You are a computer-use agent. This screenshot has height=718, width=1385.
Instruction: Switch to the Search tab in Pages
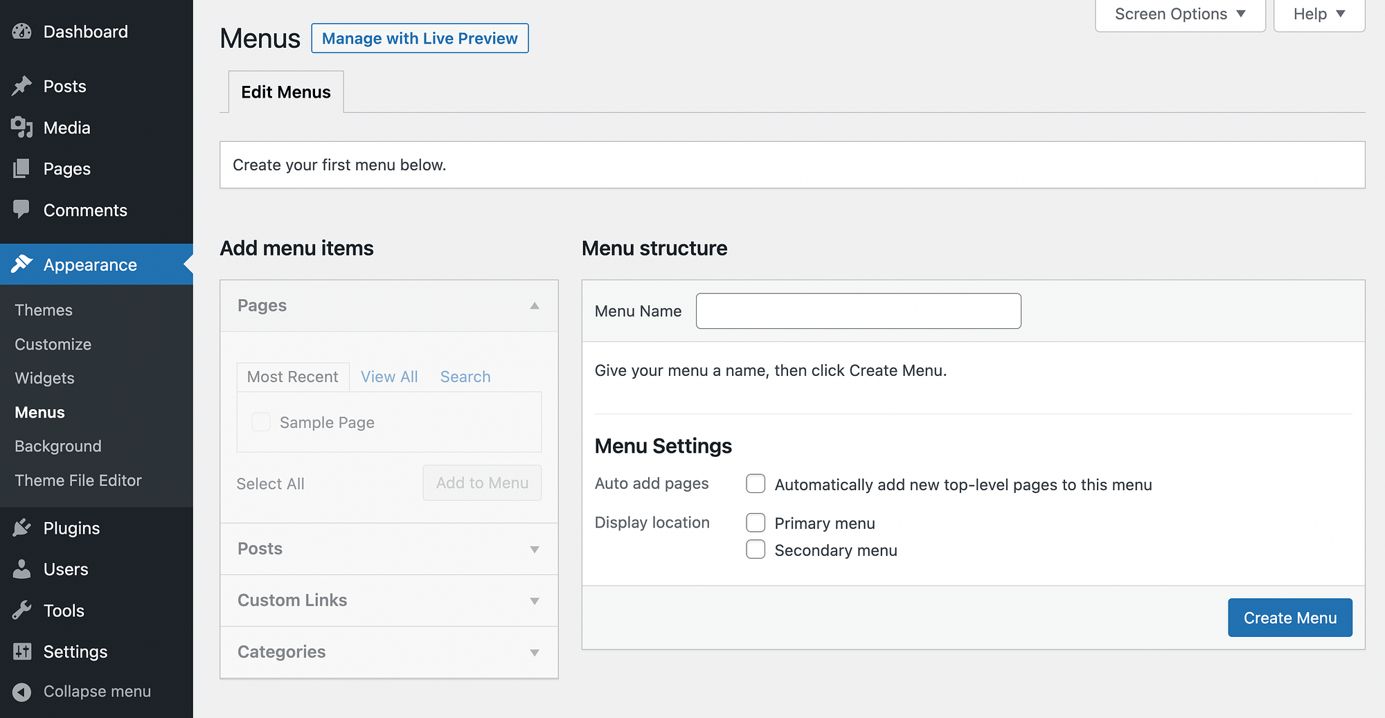[465, 377]
